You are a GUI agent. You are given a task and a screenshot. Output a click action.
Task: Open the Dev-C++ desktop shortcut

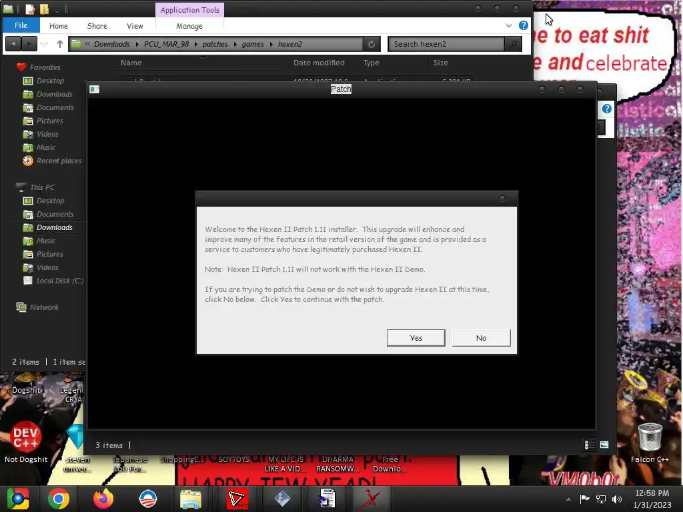(x=26, y=441)
